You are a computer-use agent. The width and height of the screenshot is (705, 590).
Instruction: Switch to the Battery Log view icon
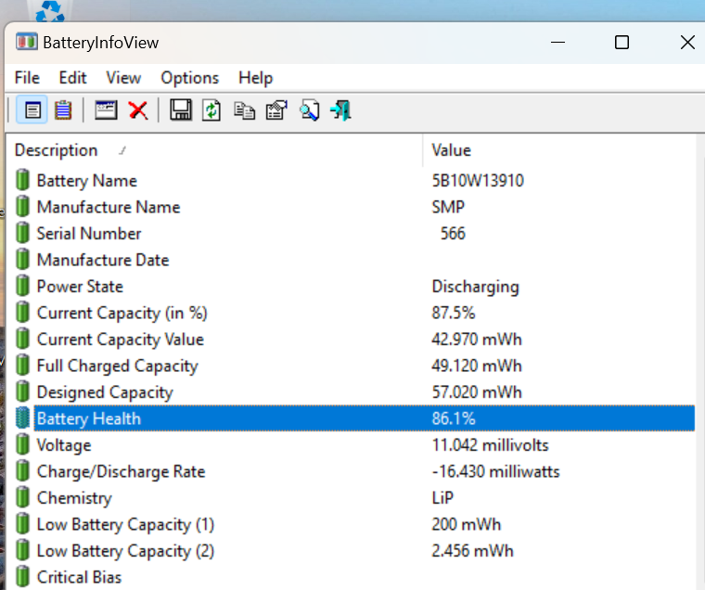[63, 109]
